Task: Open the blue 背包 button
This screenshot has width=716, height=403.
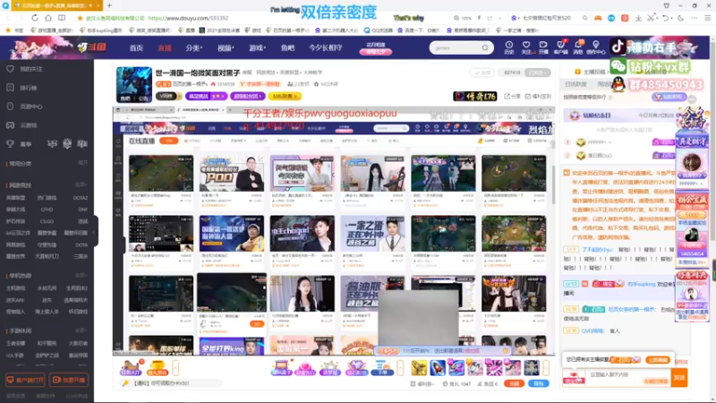Action: click(539, 384)
